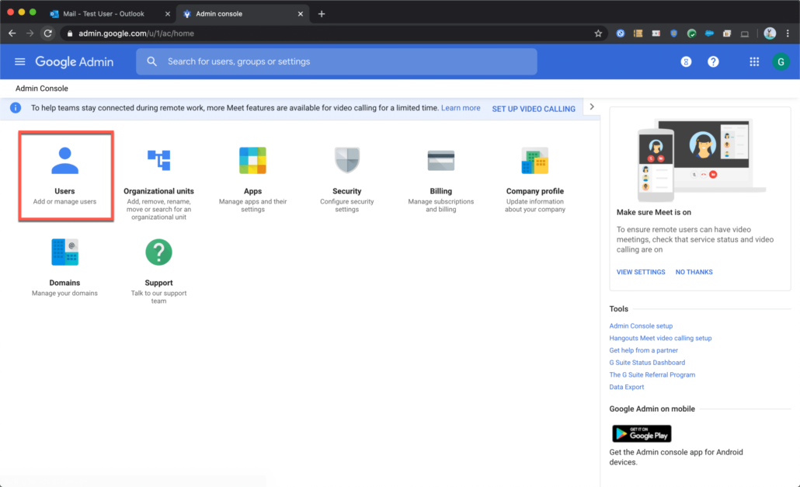This screenshot has height=487, width=800.
Task: Switch to the Admin console tab
Action: click(219, 14)
